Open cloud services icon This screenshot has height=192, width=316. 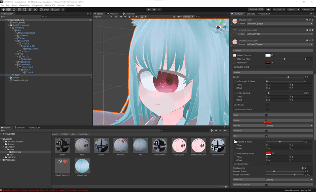(269, 9)
